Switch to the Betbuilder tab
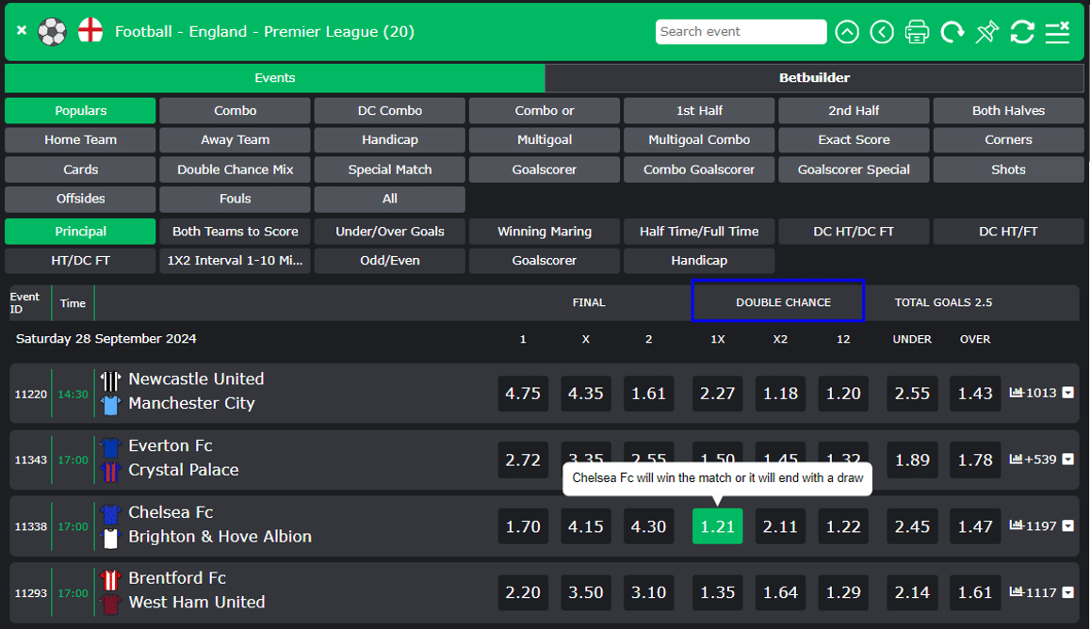The height and width of the screenshot is (629, 1091). 814,78
